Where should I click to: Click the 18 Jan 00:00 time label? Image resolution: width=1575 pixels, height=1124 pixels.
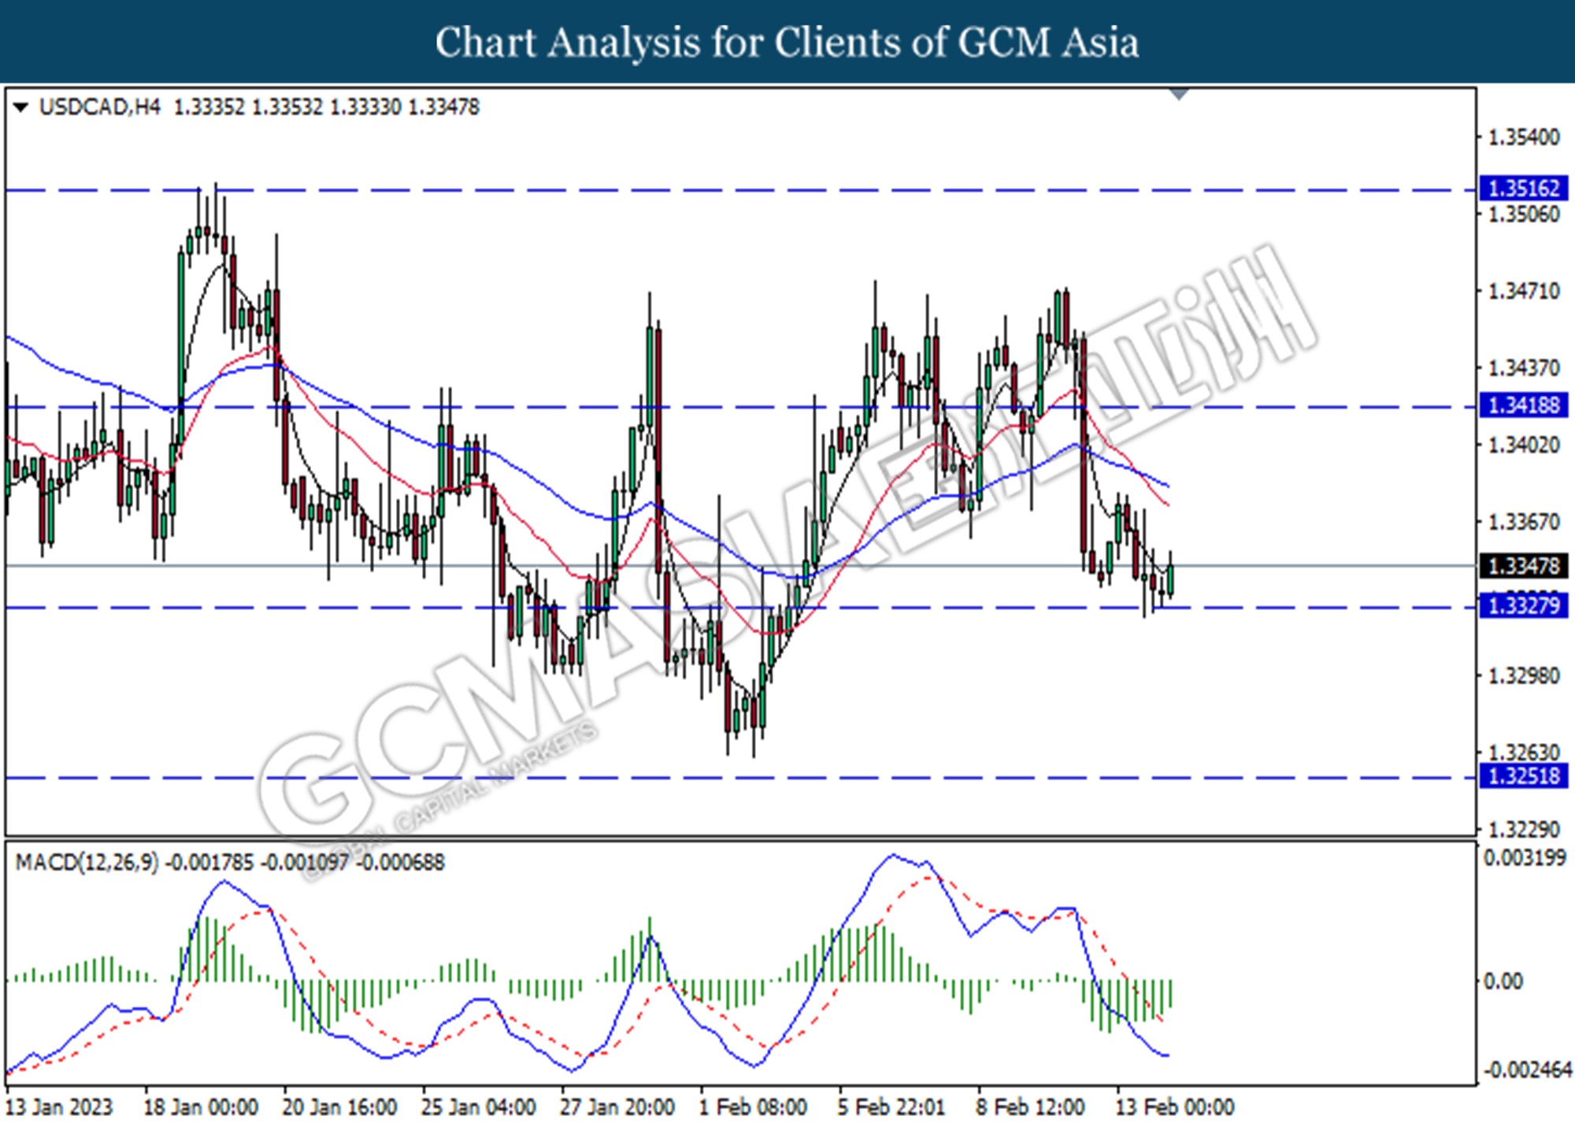(x=201, y=1107)
